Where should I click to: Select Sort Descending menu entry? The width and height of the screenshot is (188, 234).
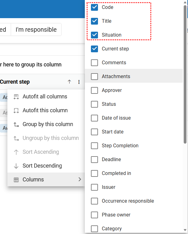(x=42, y=166)
